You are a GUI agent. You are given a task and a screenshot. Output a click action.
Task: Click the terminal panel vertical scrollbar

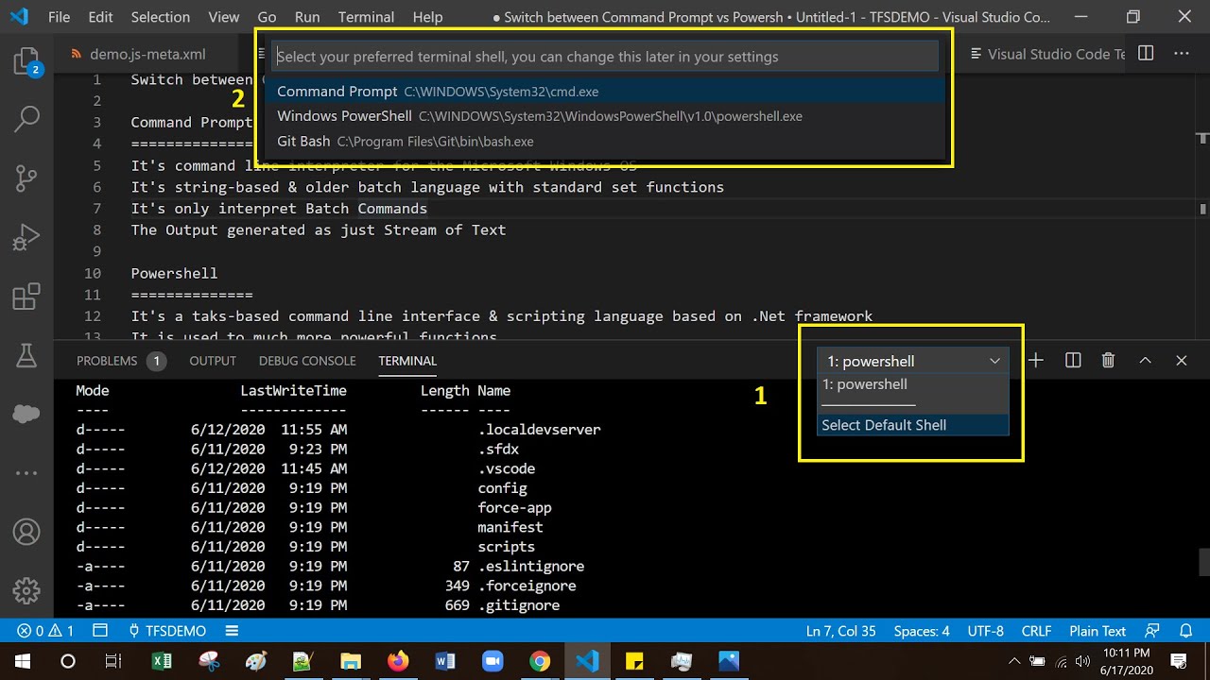[x=1204, y=562]
